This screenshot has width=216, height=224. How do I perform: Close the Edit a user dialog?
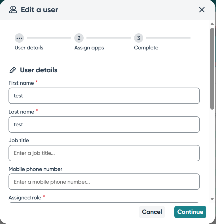pos(202,10)
